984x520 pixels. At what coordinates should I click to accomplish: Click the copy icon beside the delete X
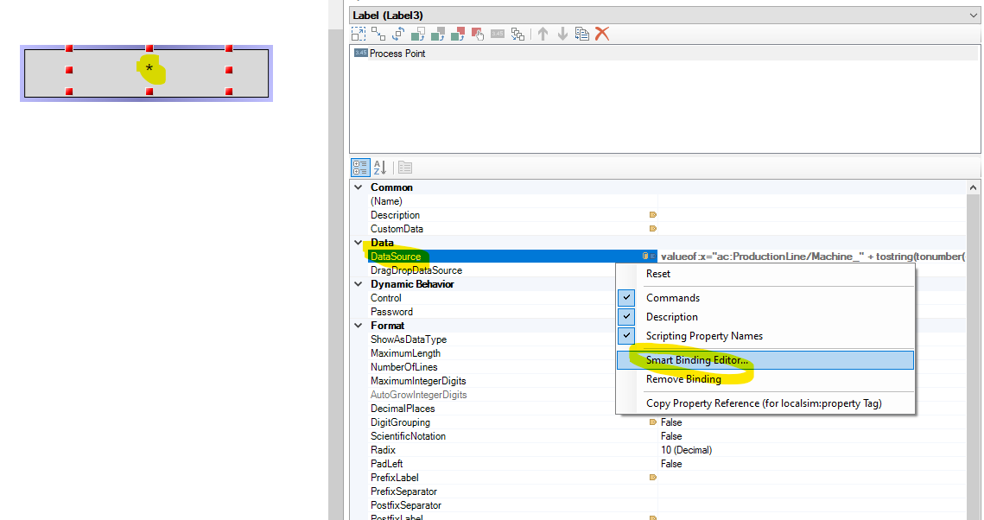pos(582,34)
